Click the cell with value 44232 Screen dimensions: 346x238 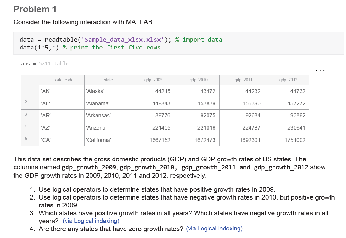[242, 91]
